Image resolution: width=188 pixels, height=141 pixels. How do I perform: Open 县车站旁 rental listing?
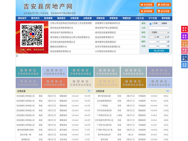click(104, 139)
